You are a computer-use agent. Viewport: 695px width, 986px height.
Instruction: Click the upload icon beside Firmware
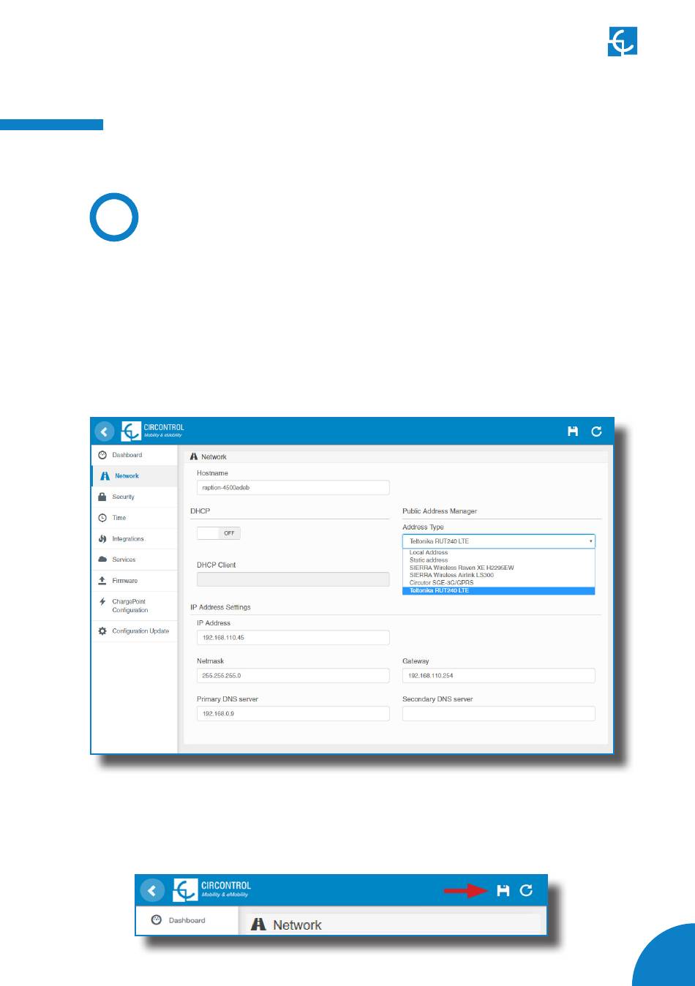coord(102,581)
